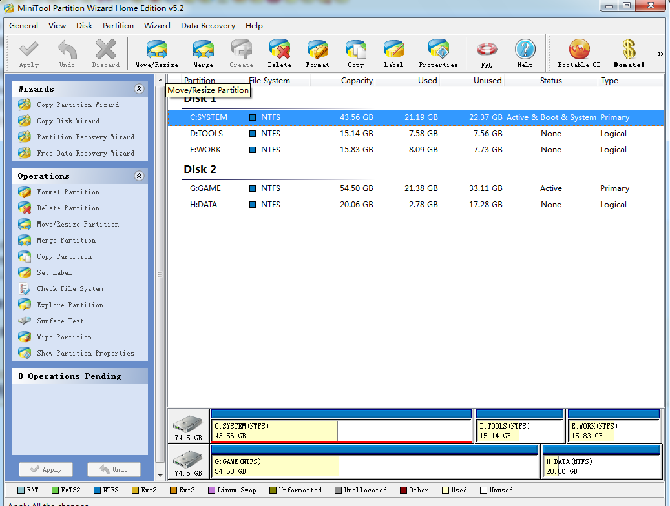The image size is (670, 506).
Task: Click the Undo toolbar arrow icon
Action: 67,50
